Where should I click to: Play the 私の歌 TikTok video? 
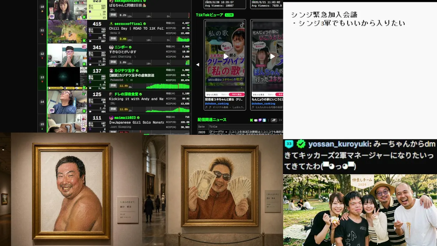pyautogui.click(x=225, y=56)
